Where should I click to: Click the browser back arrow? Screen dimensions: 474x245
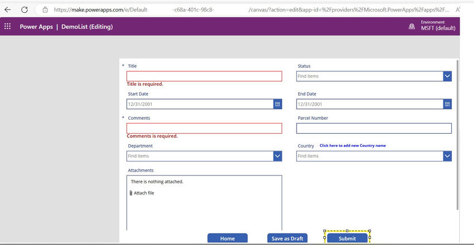point(8,9)
